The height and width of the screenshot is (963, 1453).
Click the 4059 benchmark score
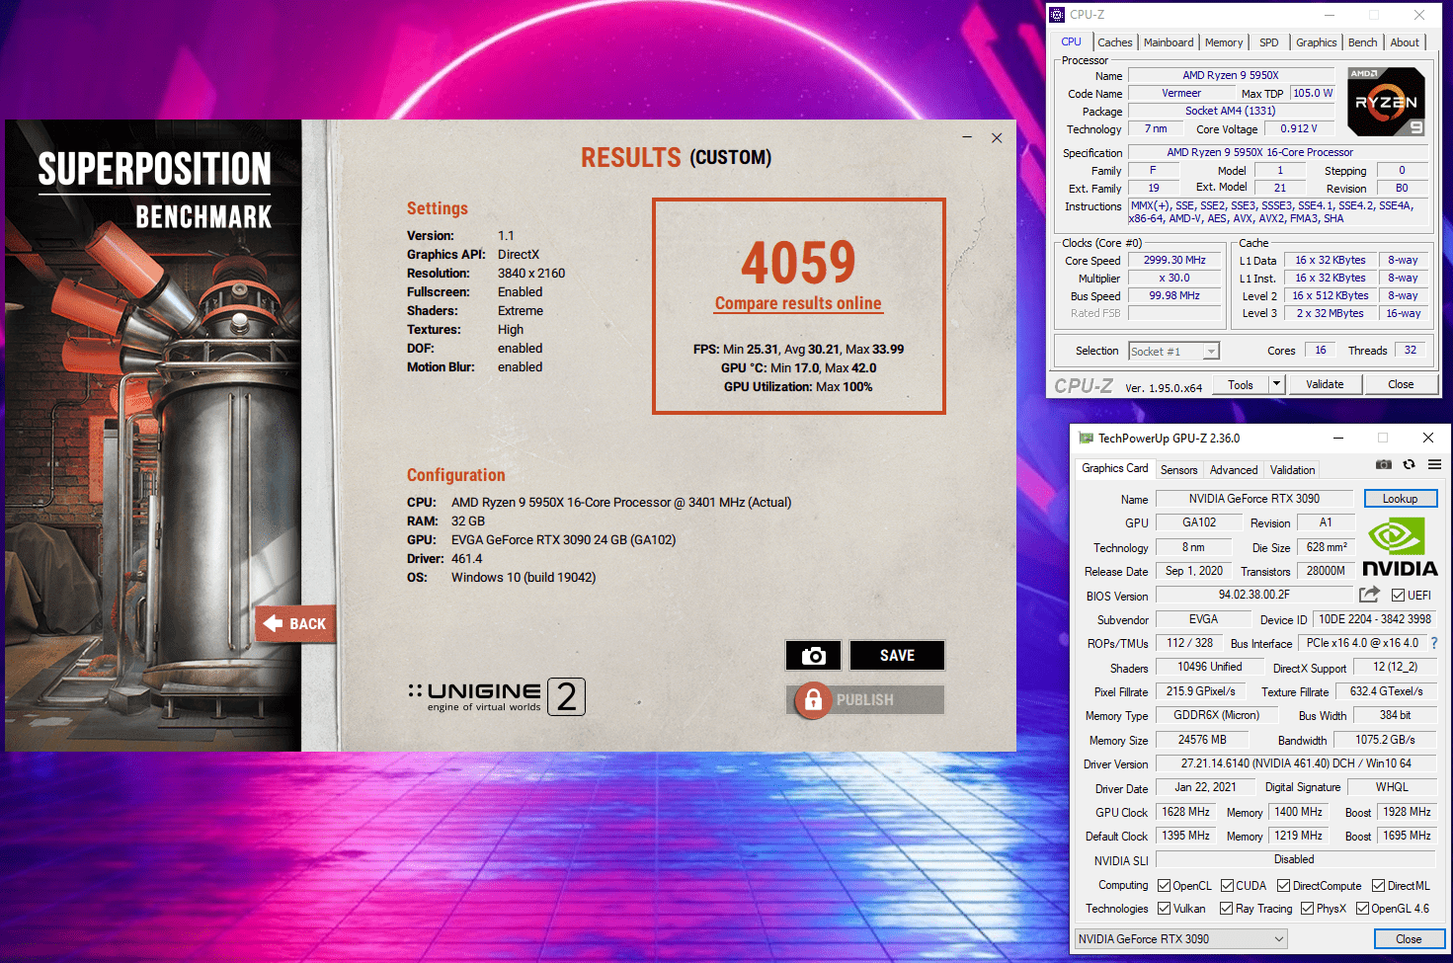click(x=798, y=262)
